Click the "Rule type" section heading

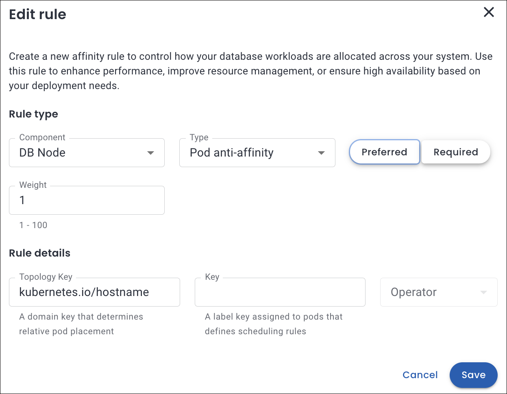coord(33,114)
